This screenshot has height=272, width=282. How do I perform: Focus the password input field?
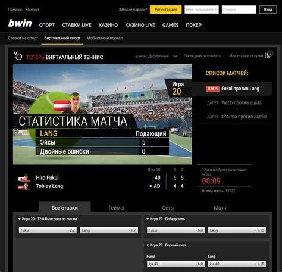tap(239, 10)
